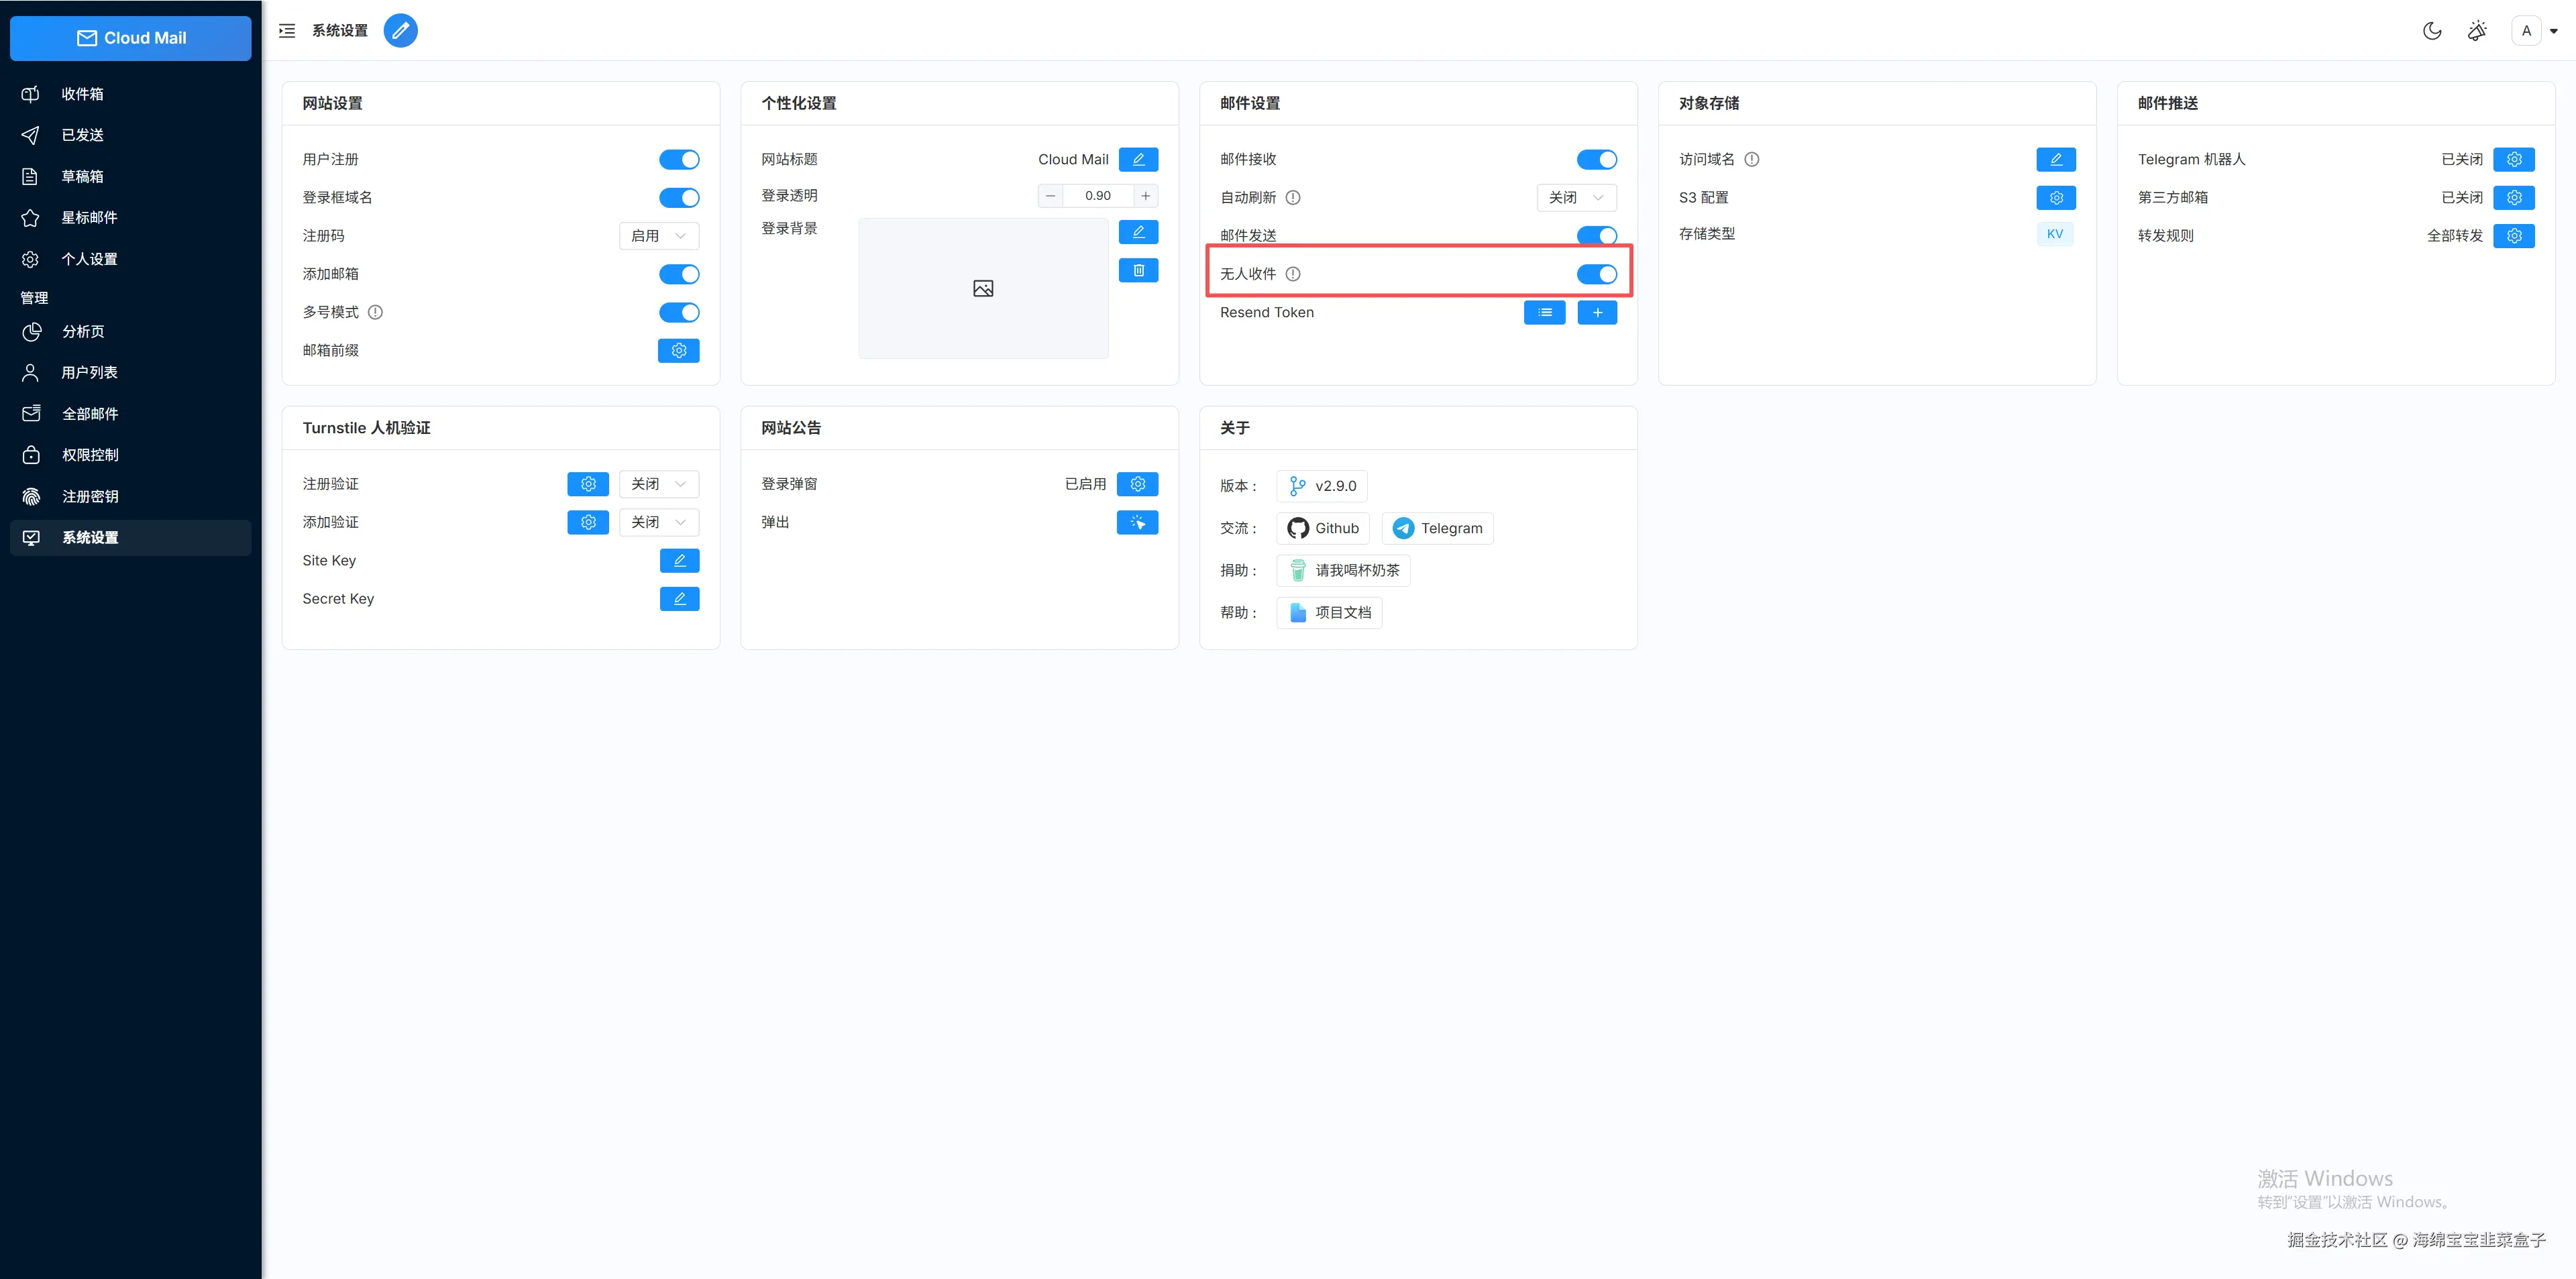Viewport: 2576px width, 1279px height.
Task: Open the Resend Token list icon
Action: (1544, 313)
